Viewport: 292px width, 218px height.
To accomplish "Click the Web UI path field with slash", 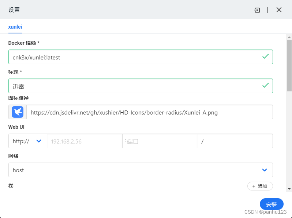I will click(x=235, y=141).
